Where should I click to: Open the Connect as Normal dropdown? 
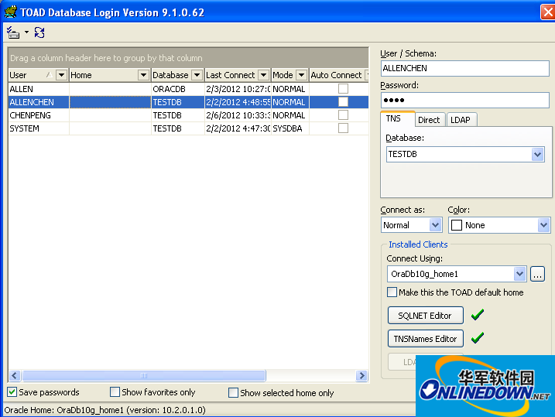pos(435,225)
